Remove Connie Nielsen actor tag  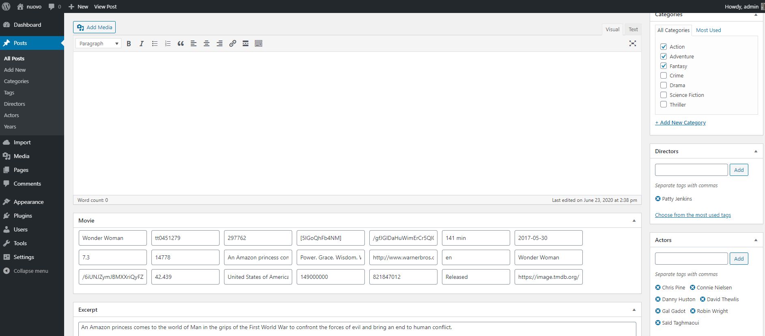pos(692,287)
